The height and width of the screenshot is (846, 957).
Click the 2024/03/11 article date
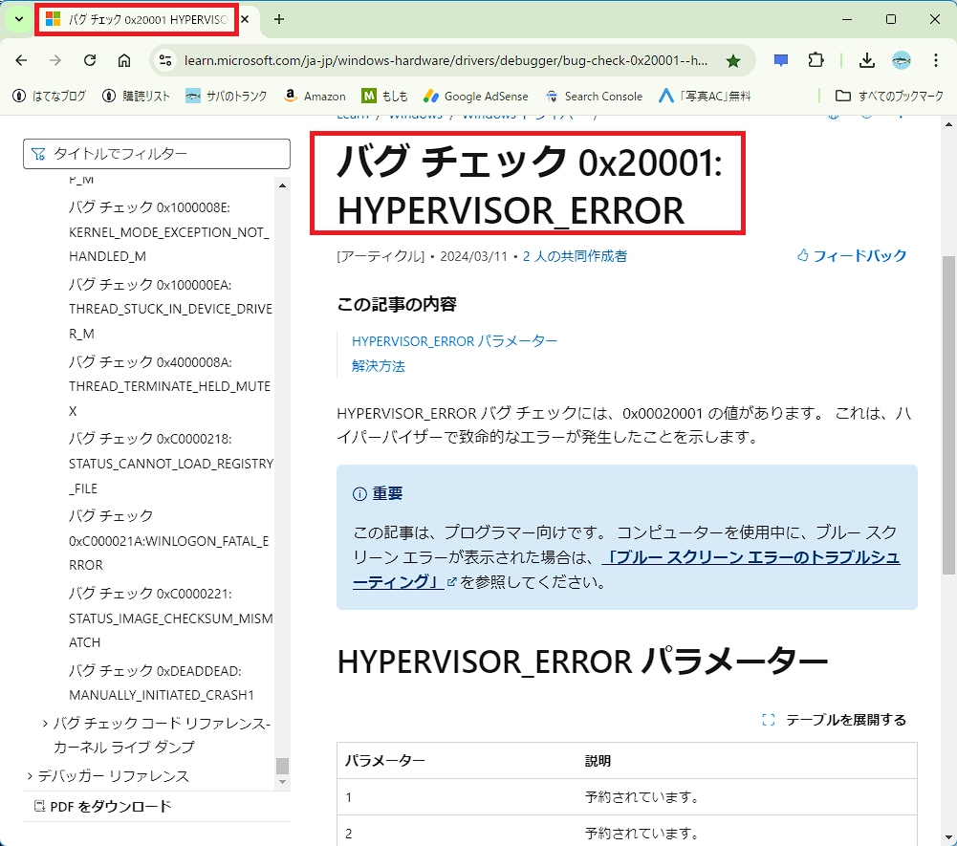[x=473, y=256]
